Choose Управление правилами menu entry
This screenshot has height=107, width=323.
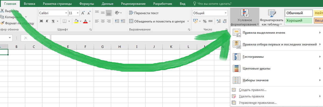277,103
